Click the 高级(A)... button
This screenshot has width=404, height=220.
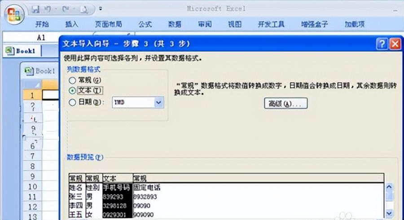286,104
